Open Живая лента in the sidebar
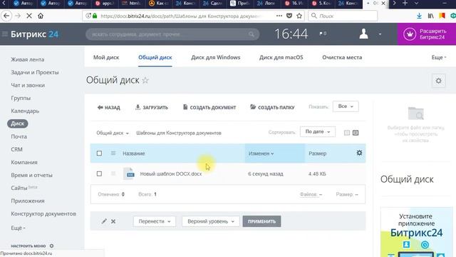The width and height of the screenshot is (456, 257). coord(28,59)
